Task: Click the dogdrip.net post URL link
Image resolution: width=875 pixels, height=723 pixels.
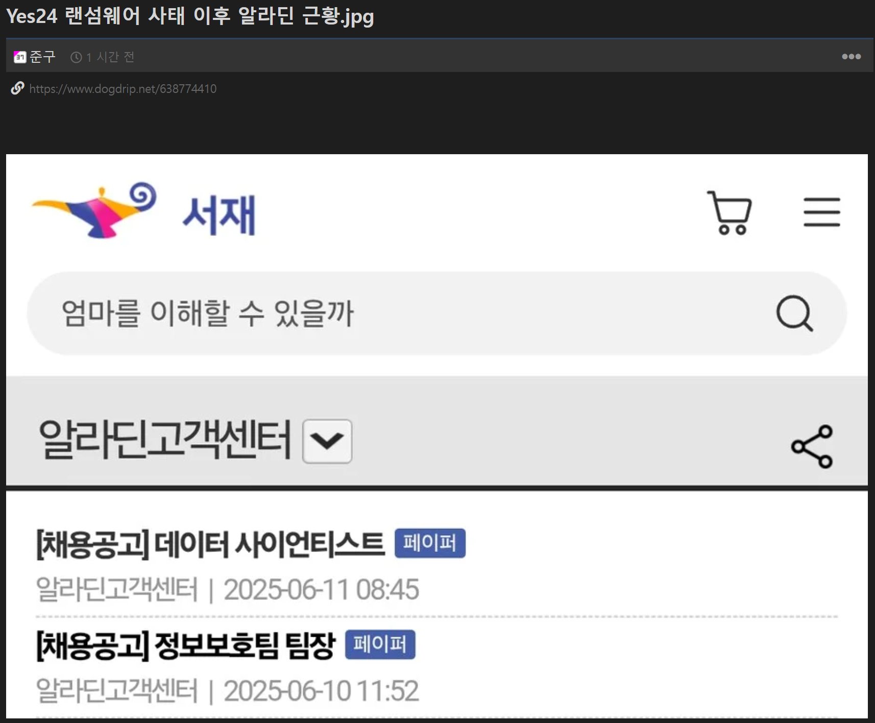Action: (123, 89)
